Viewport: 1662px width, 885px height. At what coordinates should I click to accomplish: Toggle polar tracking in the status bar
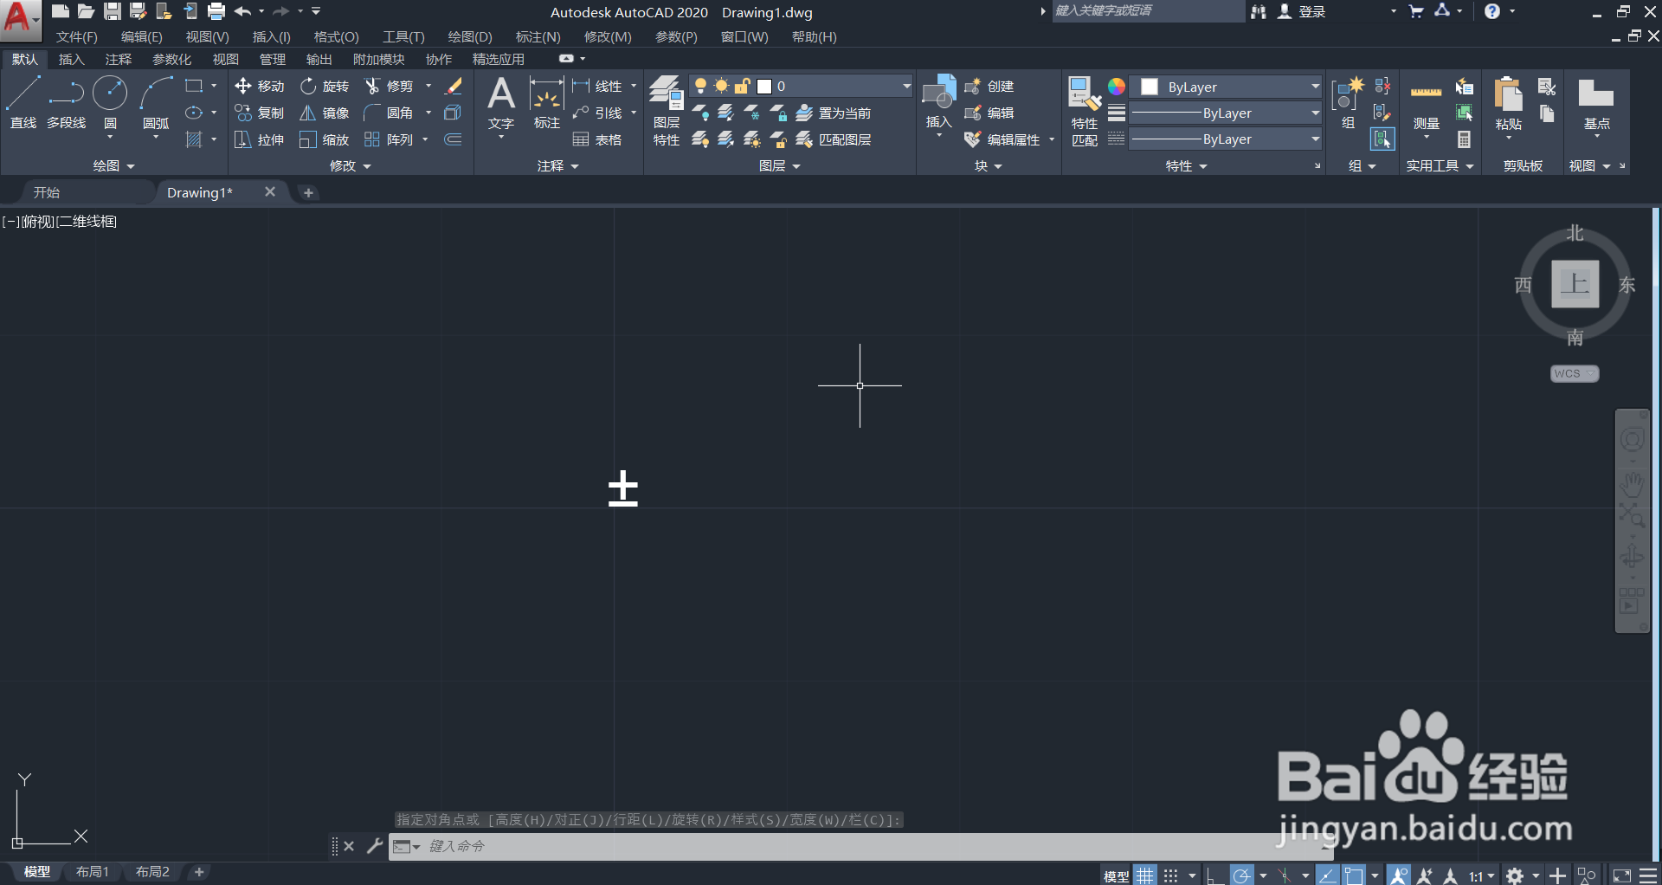(x=1242, y=875)
